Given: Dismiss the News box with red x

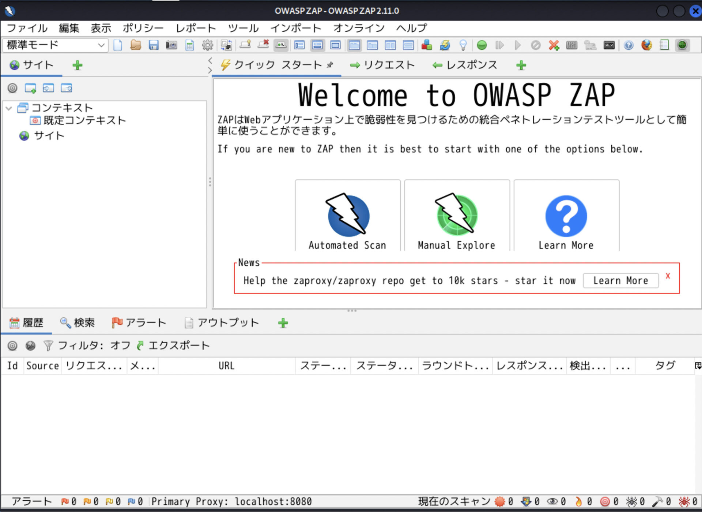Looking at the screenshot, I should (x=668, y=276).
